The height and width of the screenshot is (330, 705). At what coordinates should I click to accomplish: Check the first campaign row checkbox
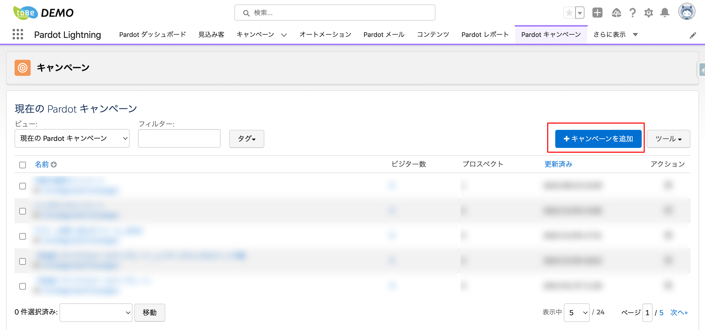(23, 186)
